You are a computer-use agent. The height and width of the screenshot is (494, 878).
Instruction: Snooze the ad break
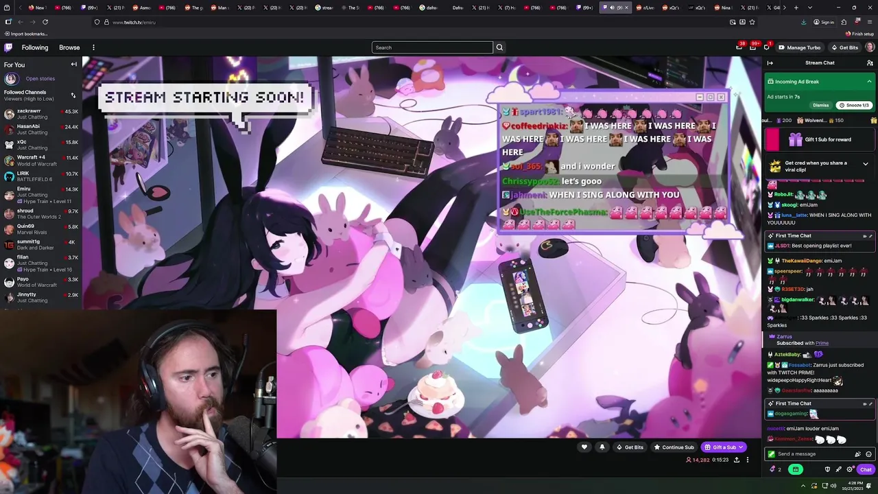point(854,105)
